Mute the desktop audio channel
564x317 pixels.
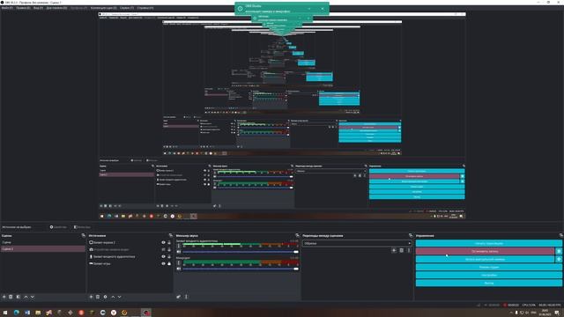[x=179, y=252]
